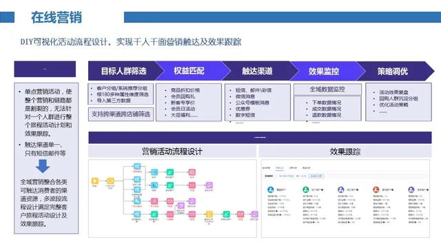Image resolution: width=441 pixels, height=248 pixels.
Task: Click the outlined filter button in tracking toolbar
Action: pos(316,176)
